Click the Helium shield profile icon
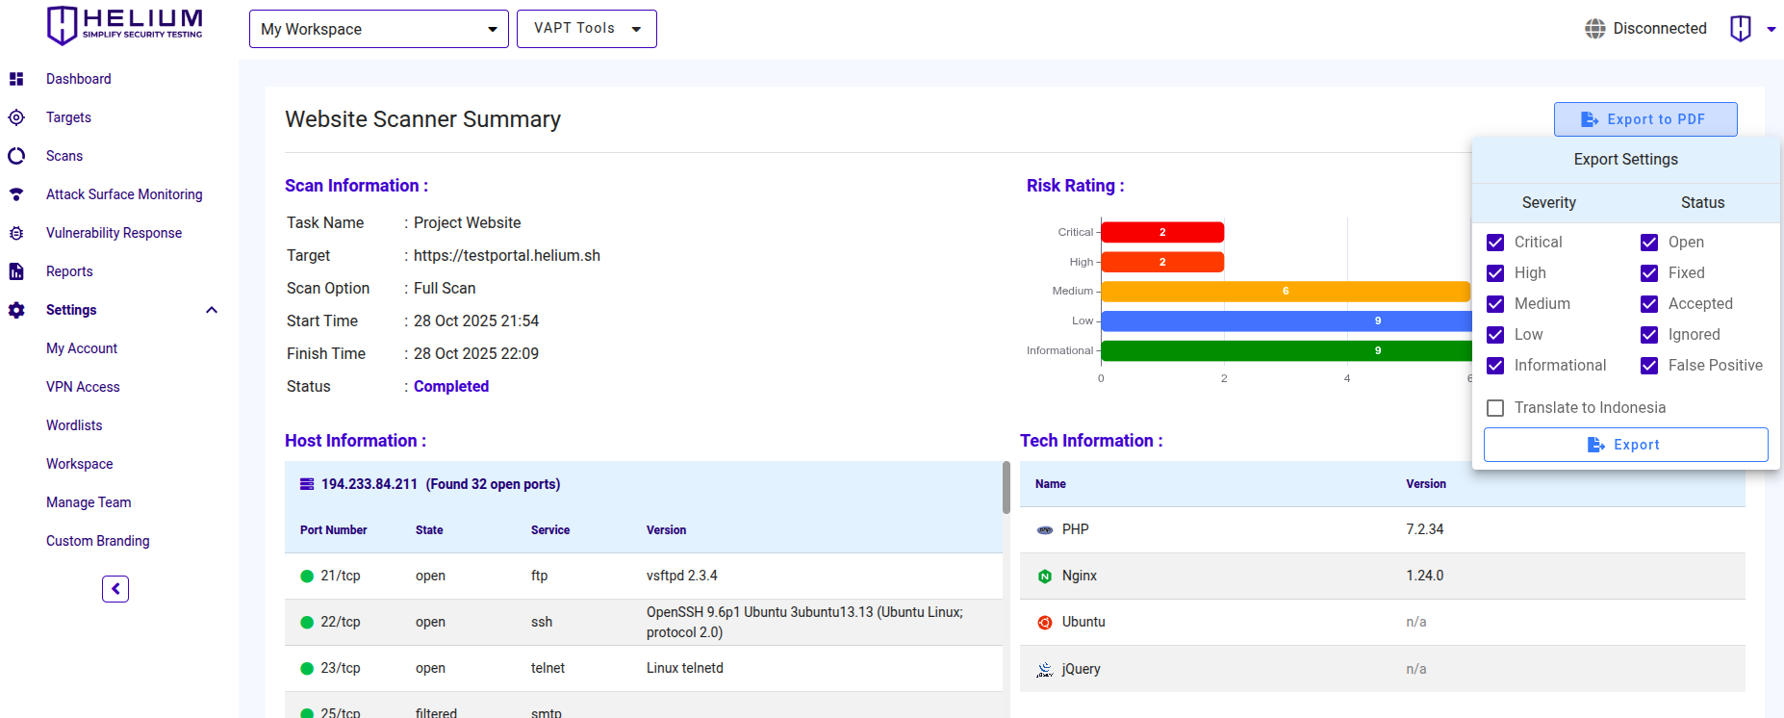The image size is (1784, 718). click(x=1740, y=29)
